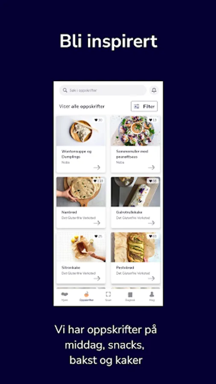Open the Sommerruller recipe photo

136,131
